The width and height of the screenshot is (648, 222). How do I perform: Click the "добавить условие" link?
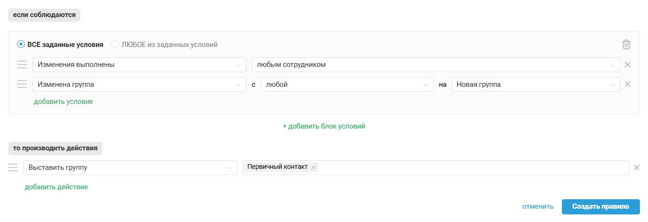(x=63, y=102)
